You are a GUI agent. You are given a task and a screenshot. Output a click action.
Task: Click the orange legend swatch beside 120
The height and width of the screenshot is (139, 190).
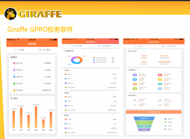click(94, 58)
